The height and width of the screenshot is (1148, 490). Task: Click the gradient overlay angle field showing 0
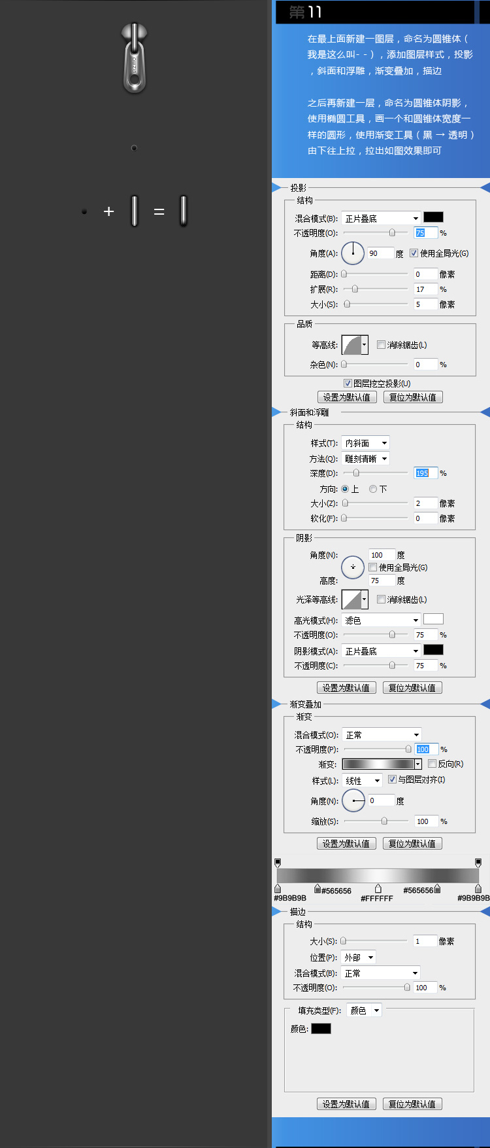[x=382, y=800]
